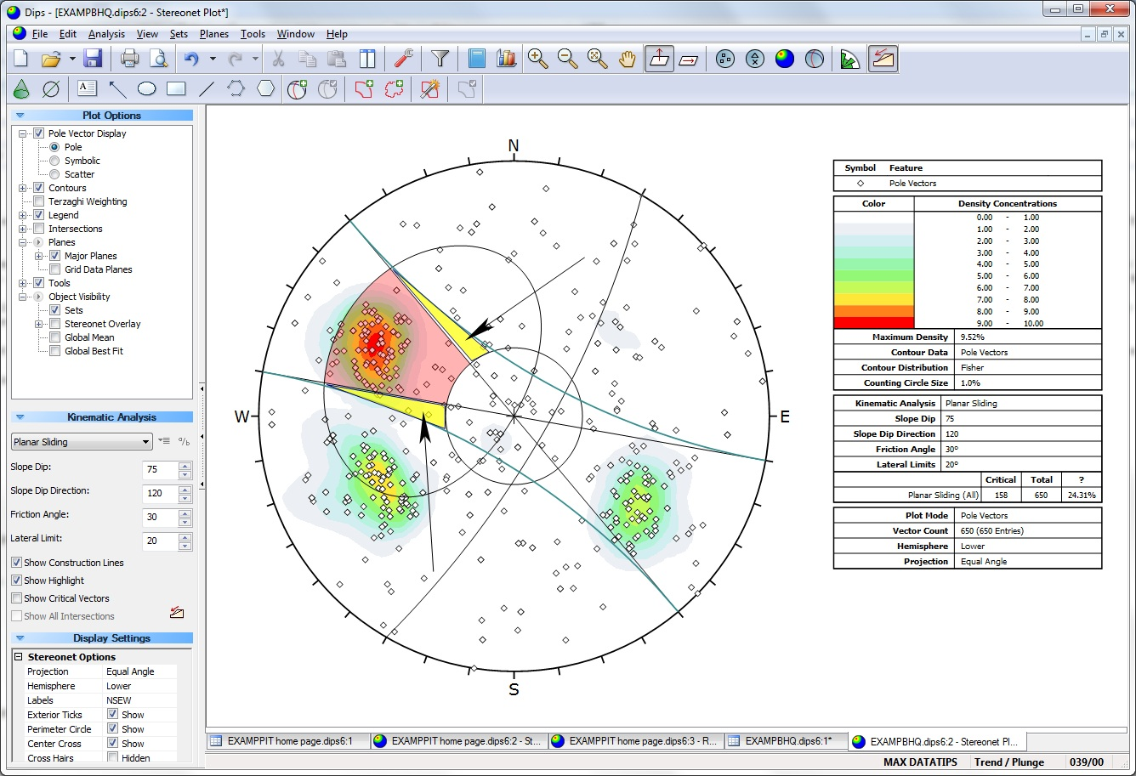Open the rosette plot icon
1136x776 pixels.
click(x=849, y=59)
